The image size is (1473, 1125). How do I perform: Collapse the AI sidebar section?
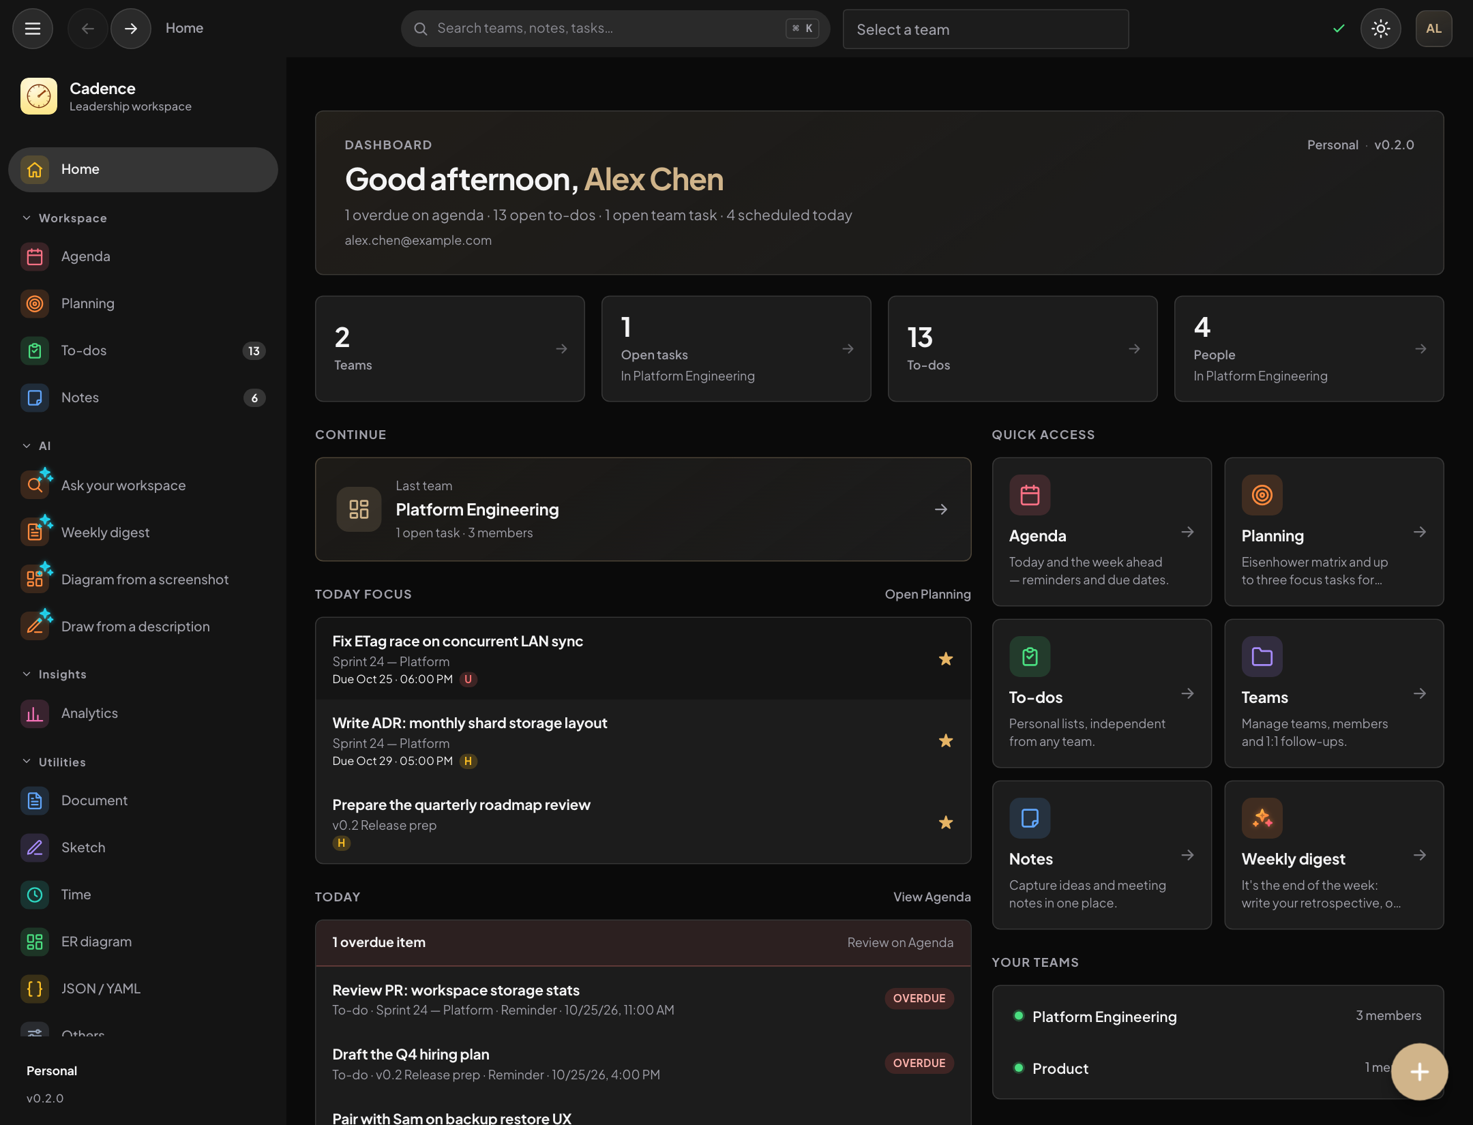pos(37,446)
